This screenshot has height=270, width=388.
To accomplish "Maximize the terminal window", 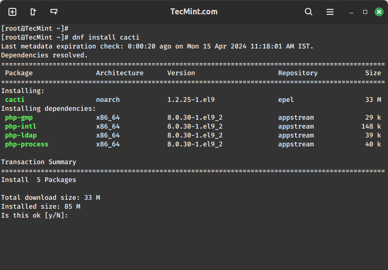I will tap(365, 12).
